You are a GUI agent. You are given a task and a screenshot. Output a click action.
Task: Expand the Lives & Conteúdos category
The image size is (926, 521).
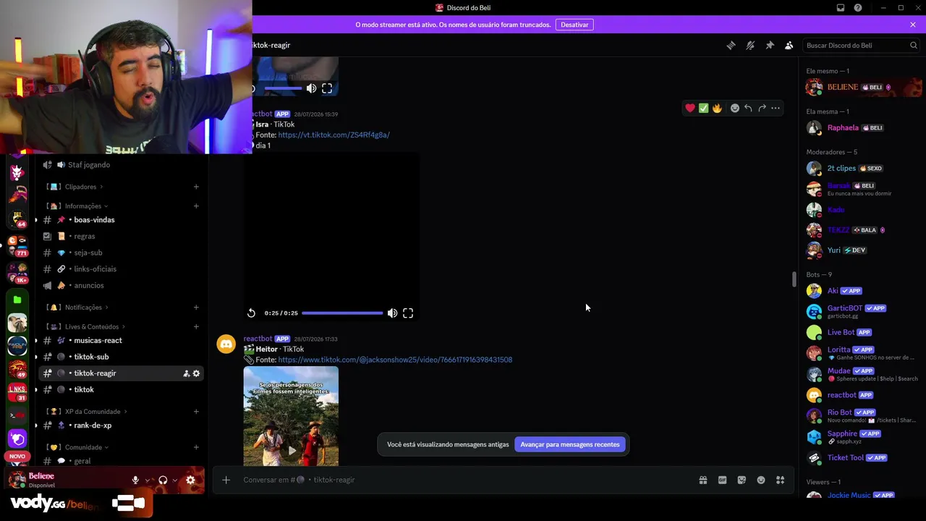click(x=92, y=326)
